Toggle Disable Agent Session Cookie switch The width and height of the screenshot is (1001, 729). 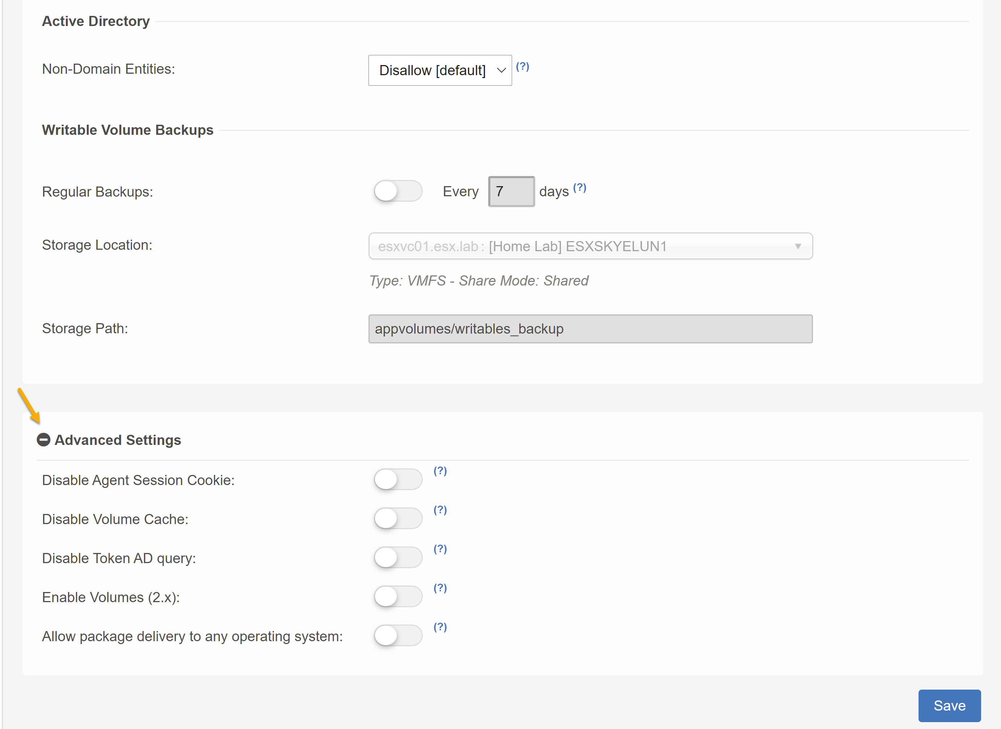click(398, 479)
